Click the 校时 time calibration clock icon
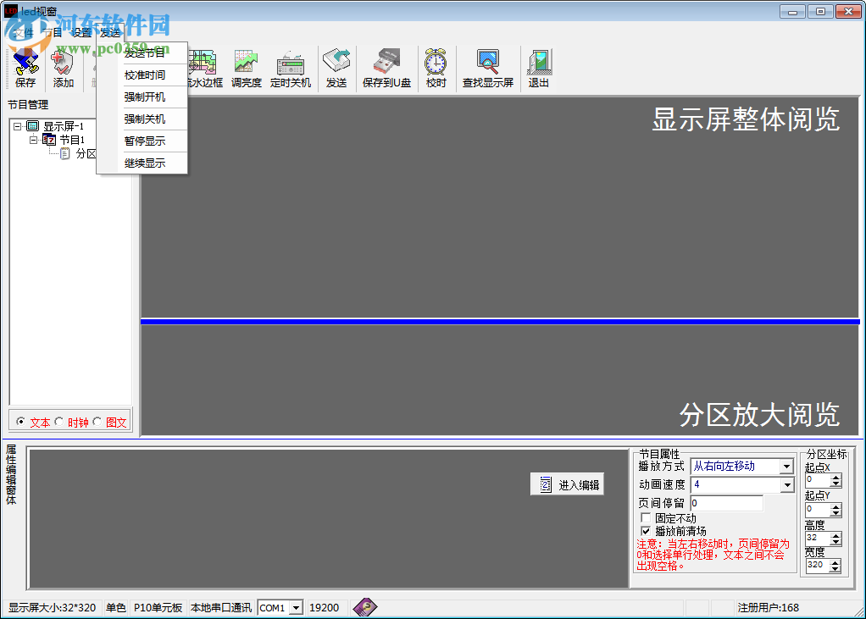 436,68
